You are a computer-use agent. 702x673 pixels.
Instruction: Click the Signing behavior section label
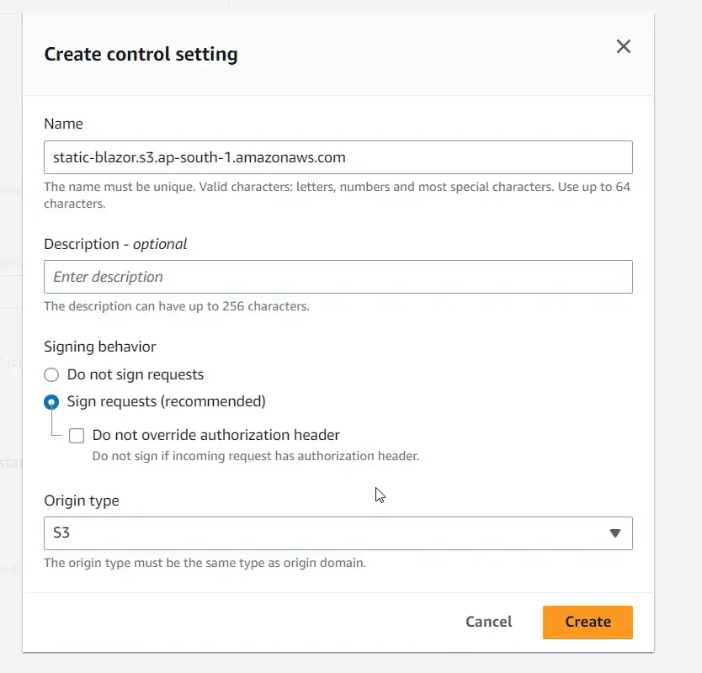[x=100, y=347]
